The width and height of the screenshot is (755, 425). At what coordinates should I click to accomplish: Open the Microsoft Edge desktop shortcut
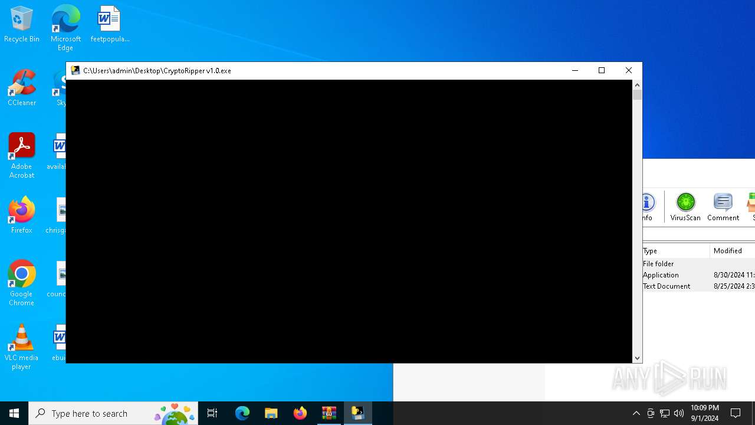(x=65, y=28)
